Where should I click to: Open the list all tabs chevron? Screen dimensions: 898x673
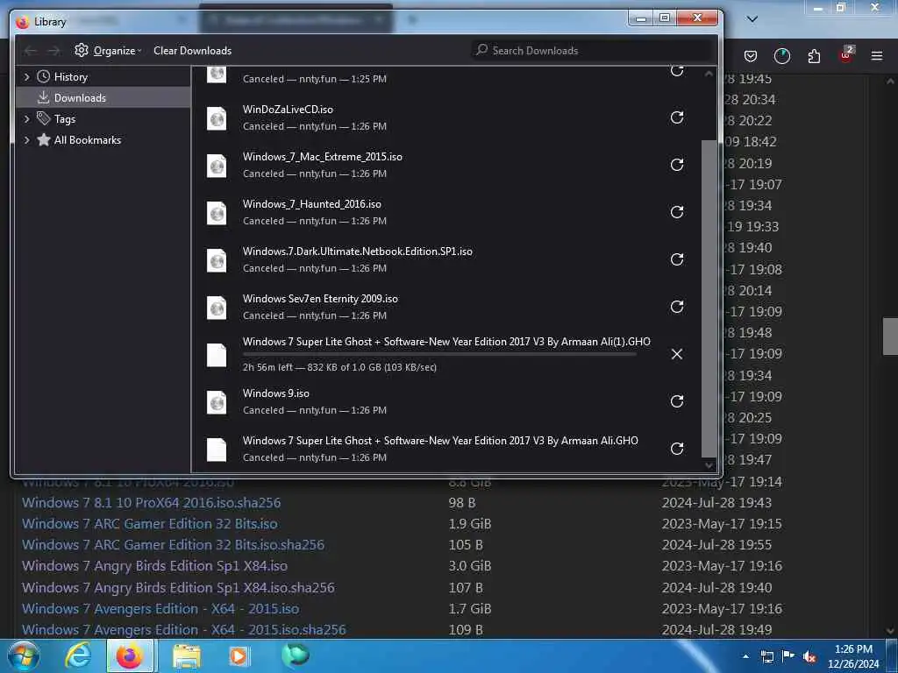(x=752, y=19)
